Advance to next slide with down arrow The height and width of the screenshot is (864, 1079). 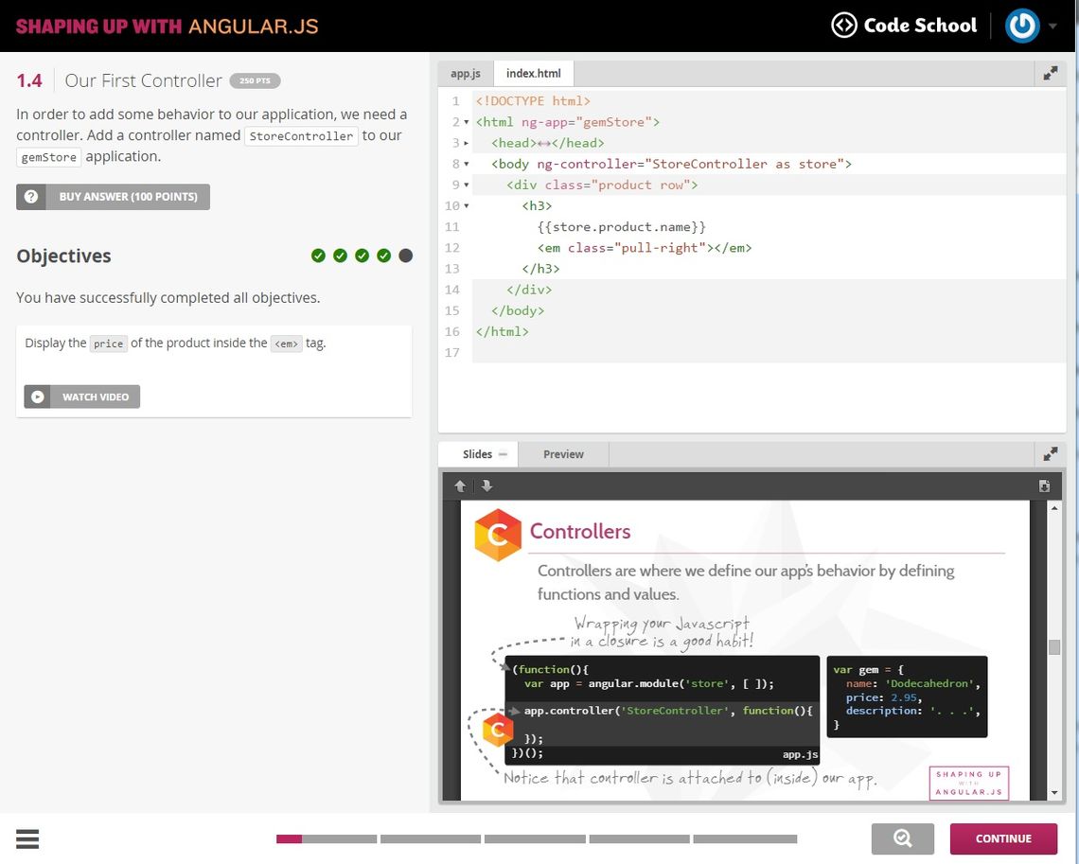486,485
